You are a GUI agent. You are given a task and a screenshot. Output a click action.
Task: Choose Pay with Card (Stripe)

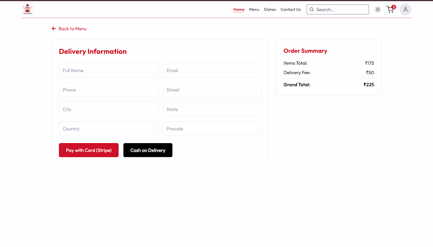tap(89, 150)
